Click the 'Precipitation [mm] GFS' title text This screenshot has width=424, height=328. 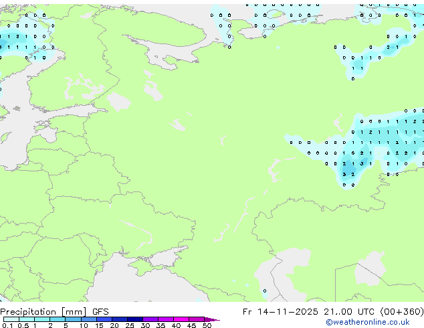tap(54, 312)
